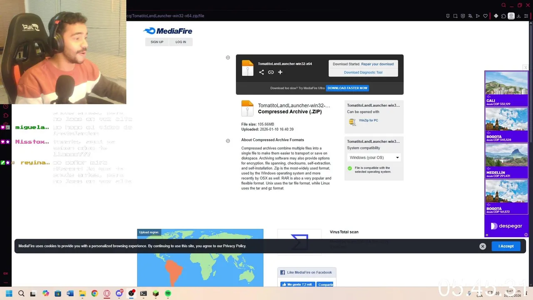
Task: Open the Windows Start menu
Action: click(x=9, y=293)
